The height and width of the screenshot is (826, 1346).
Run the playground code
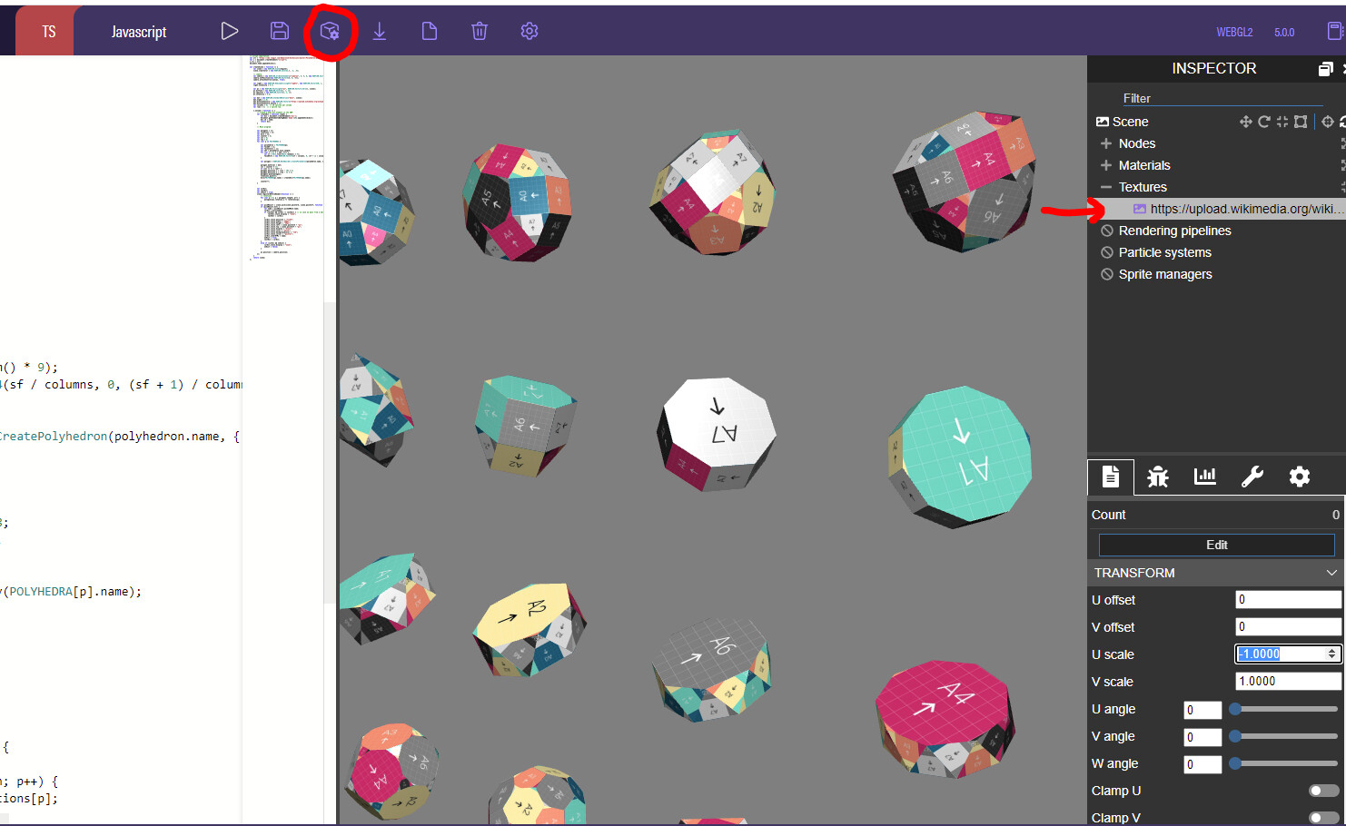coord(229,30)
